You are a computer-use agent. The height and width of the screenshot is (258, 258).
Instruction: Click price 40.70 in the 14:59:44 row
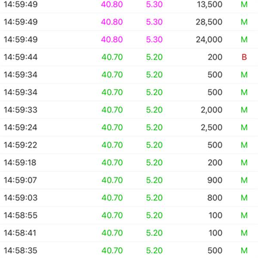(112, 57)
